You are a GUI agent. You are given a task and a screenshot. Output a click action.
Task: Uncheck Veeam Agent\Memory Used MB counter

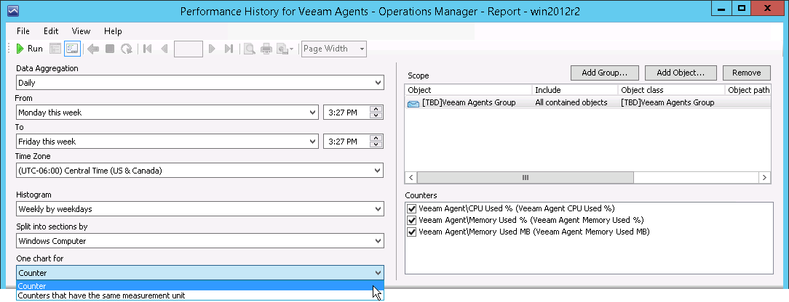(x=412, y=232)
